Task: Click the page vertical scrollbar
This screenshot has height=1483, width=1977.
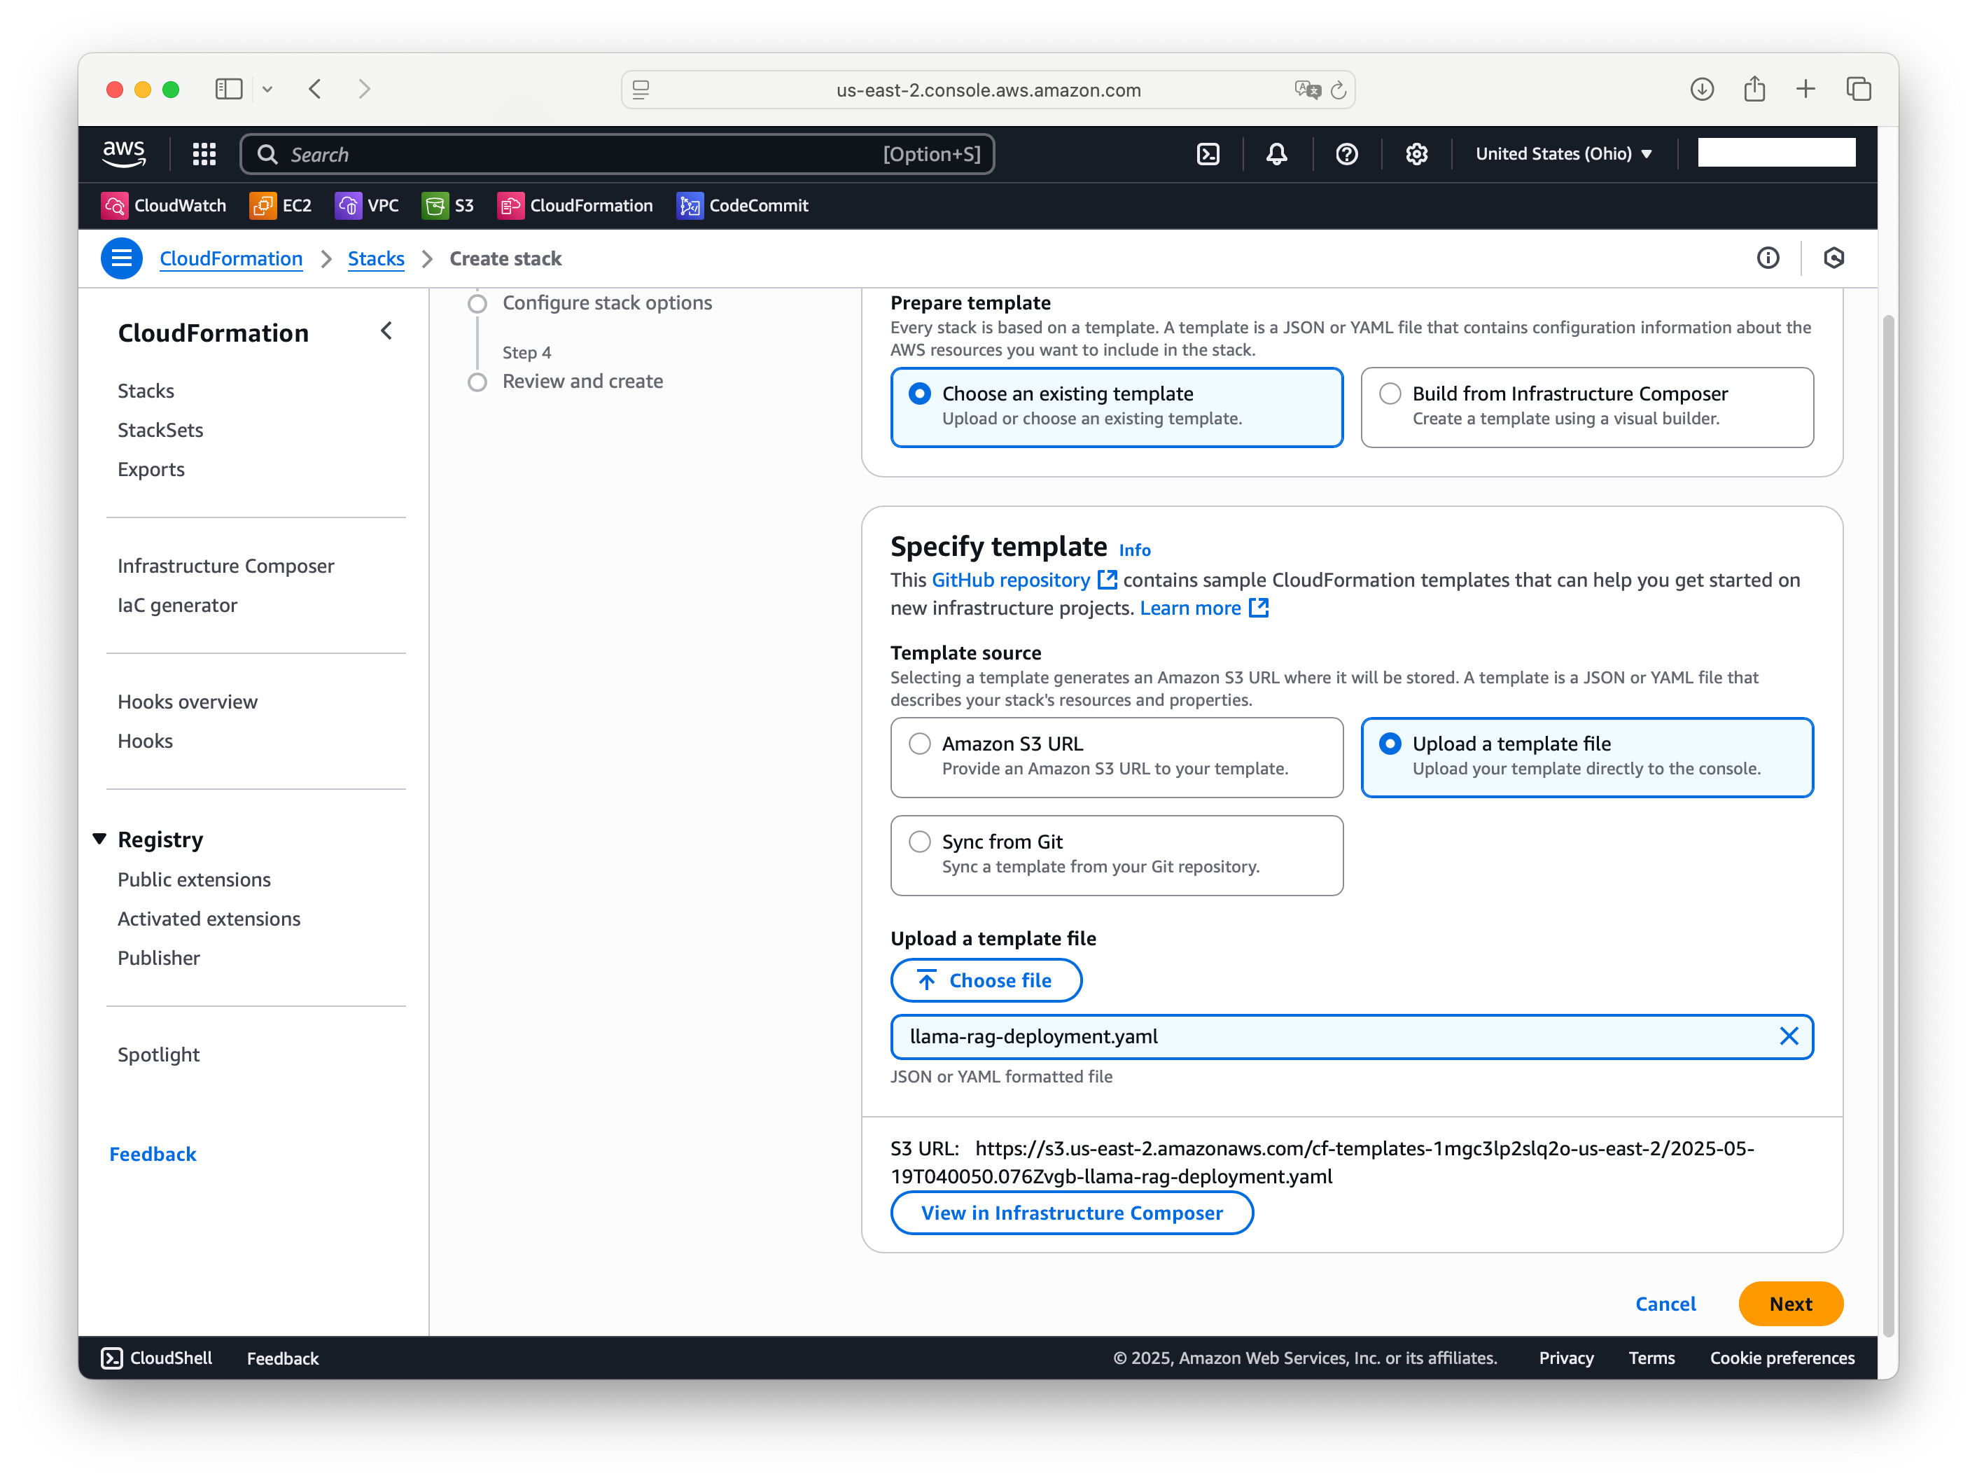Action: click(x=1887, y=825)
